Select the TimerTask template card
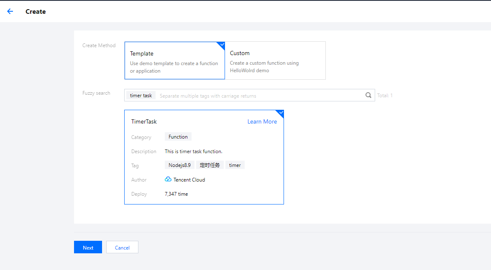The width and height of the screenshot is (491, 270). click(x=204, y=157)
